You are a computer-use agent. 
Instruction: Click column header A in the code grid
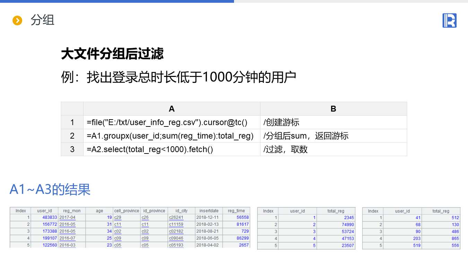pyautogui.click(x=172, y=109)
